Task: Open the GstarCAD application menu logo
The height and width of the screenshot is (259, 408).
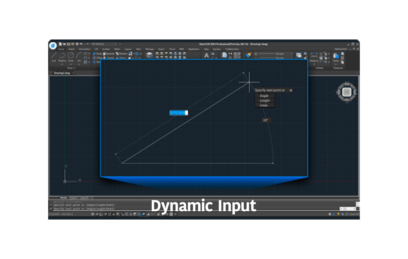Action: 53,45
